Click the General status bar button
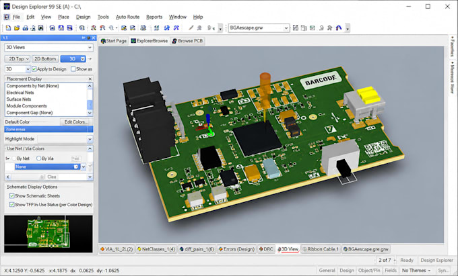This screenshot has width=458, height=276. 327,271
